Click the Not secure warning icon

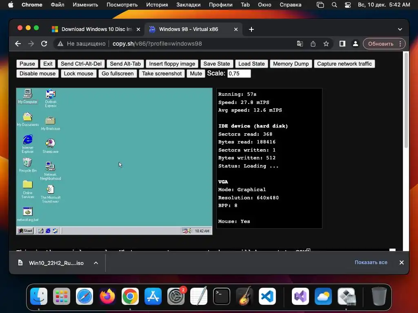[x=60, y=44]
